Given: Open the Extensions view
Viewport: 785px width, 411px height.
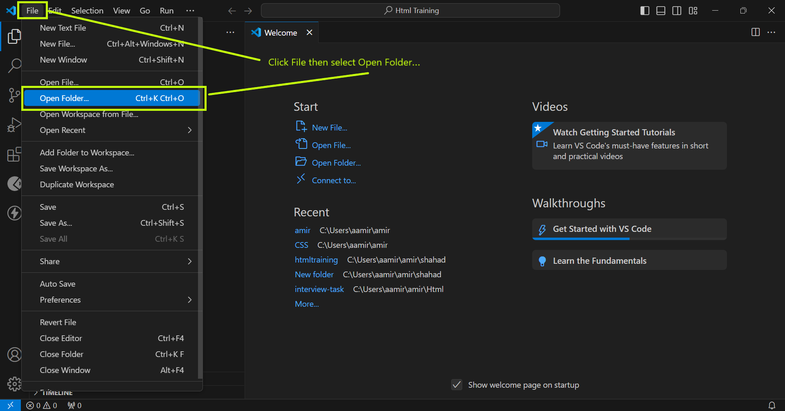Looking at the screenshot, I should point(14,154).
